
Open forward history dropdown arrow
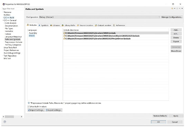click(179, 8)
